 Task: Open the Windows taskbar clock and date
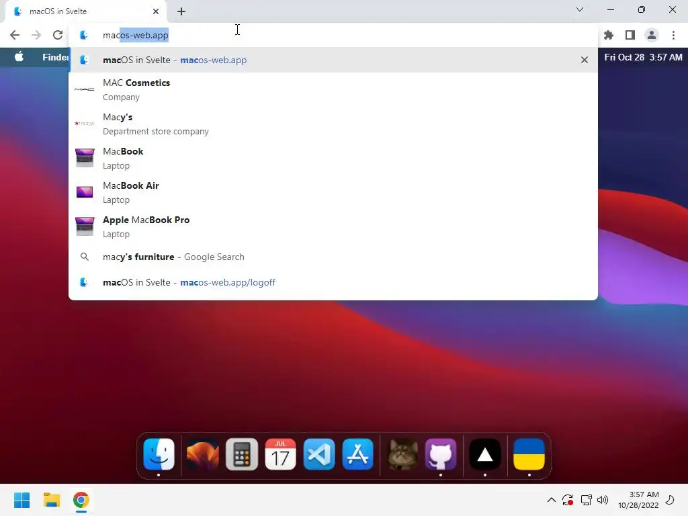(x=638, y=500)
